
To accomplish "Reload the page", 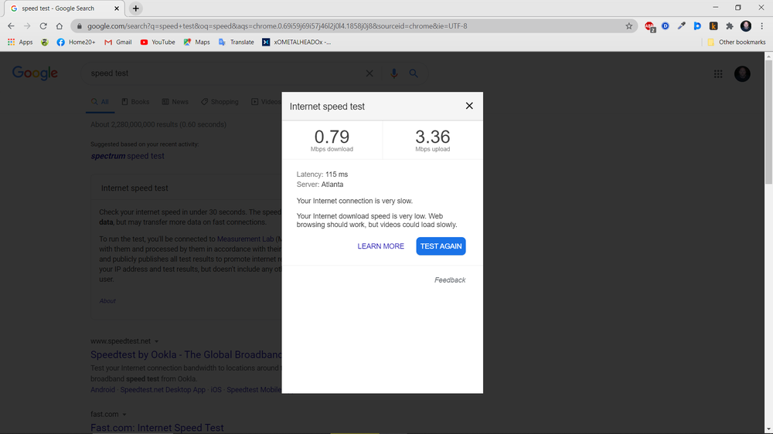I will click(x=43, y=25).
